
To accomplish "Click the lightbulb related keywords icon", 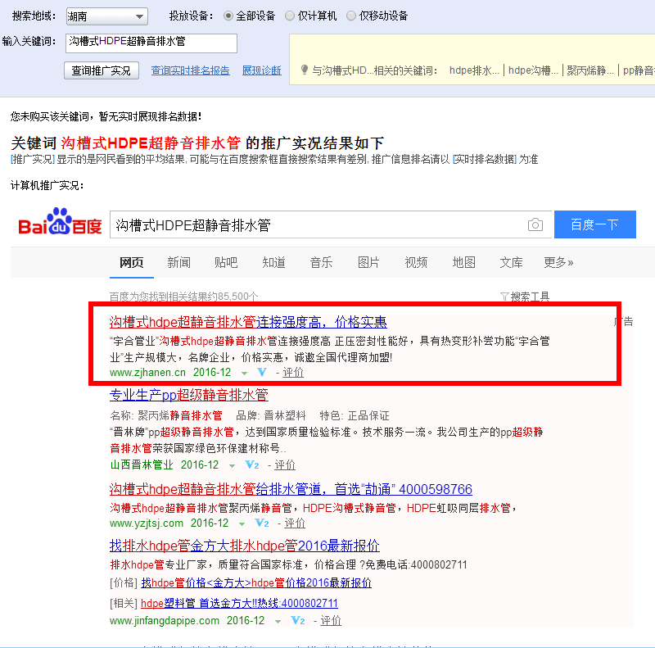I will (305, 70).
